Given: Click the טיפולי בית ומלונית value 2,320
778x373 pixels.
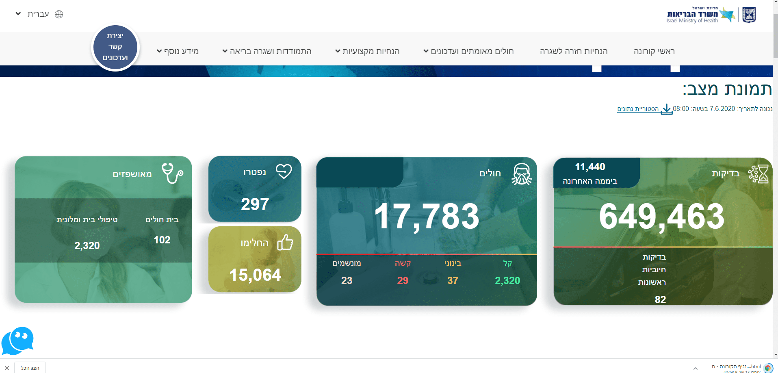Looking at the screenshot, I should point(87,245).
